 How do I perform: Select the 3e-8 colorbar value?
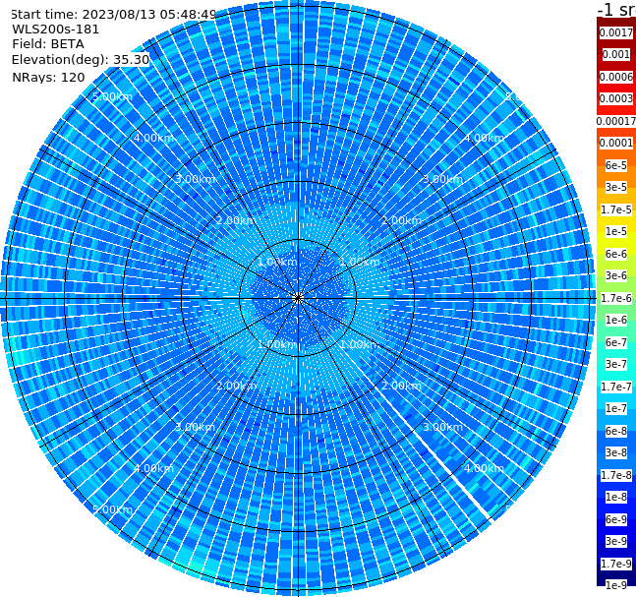[x=616, y=452]
